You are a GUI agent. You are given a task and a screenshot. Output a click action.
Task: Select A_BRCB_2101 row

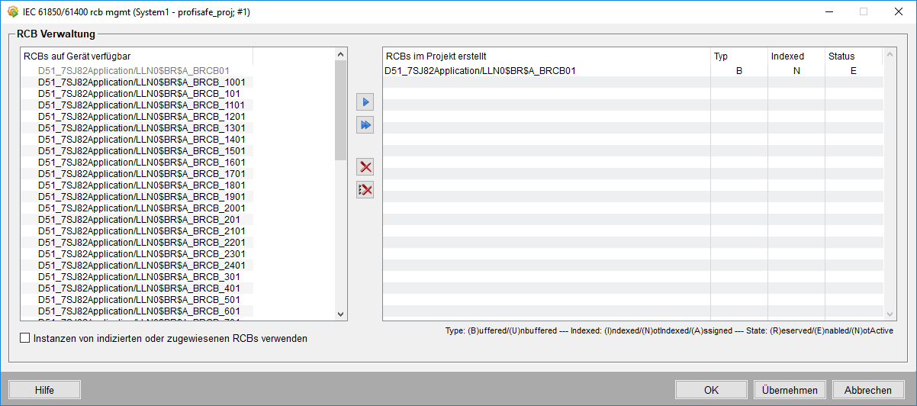[137, 230]
